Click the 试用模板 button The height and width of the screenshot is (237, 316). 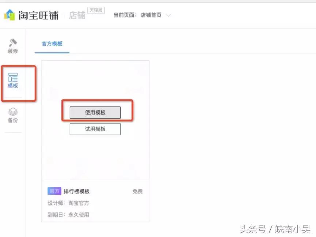[x=95, y=129]
